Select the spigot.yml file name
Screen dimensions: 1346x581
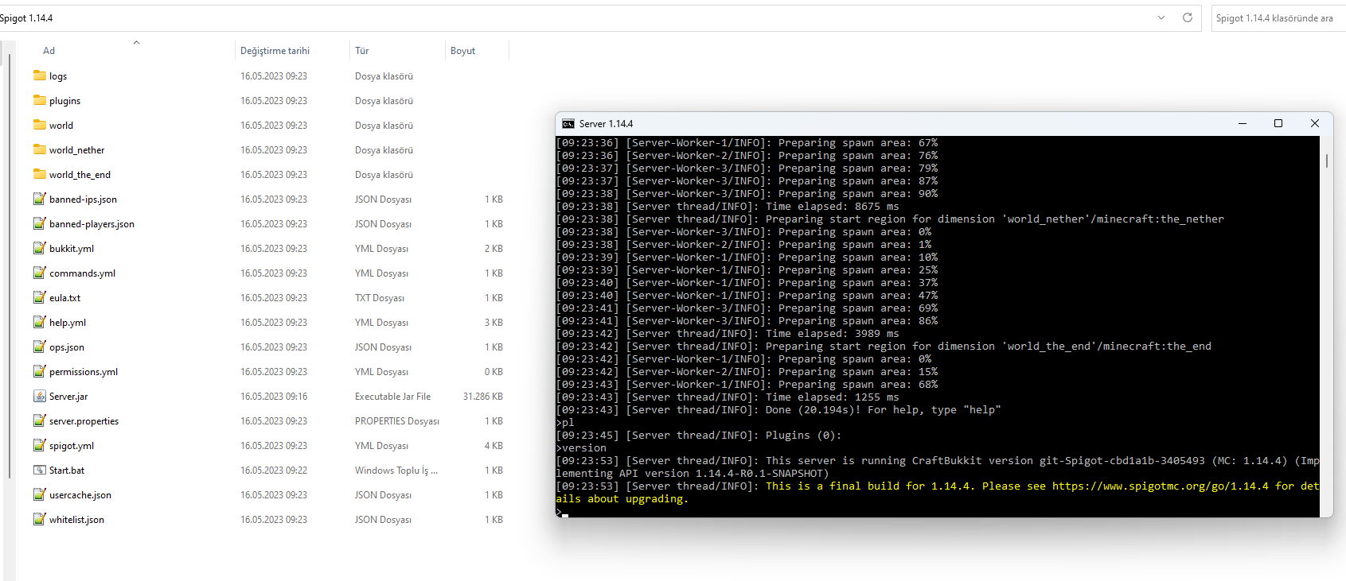(x=72, y=447)
